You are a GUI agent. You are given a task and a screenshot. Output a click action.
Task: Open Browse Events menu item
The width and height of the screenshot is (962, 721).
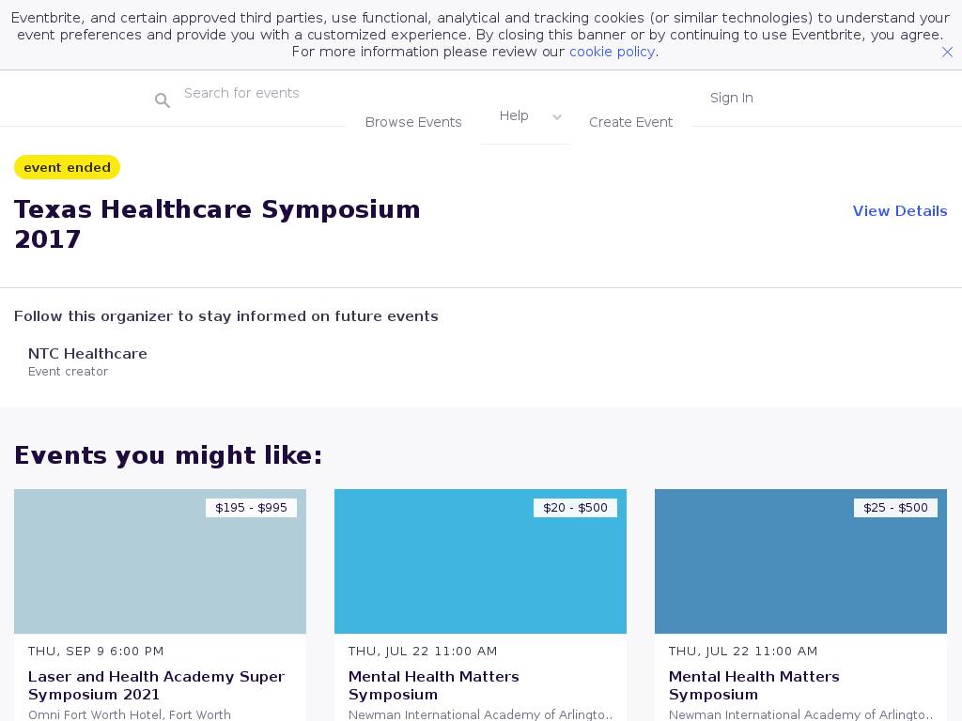pos(413,122)
